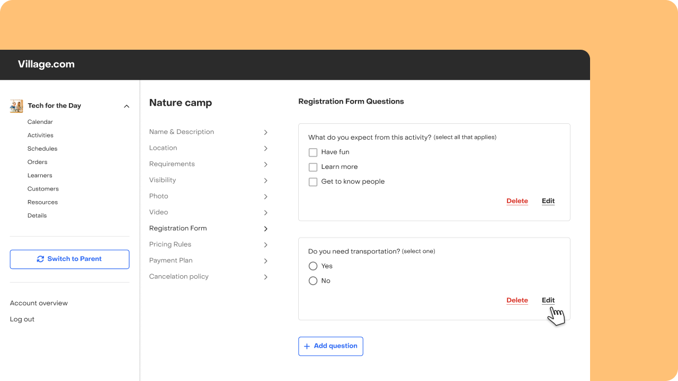Screen dimensions: 678x381
Task: Select the Registration Form section
Action: click(178, 229)
